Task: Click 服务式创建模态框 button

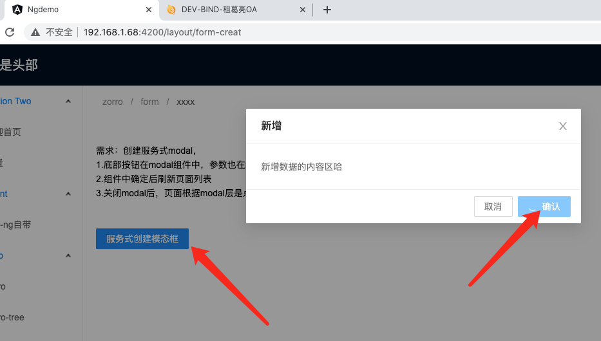Action: click(x=142, y=239)
